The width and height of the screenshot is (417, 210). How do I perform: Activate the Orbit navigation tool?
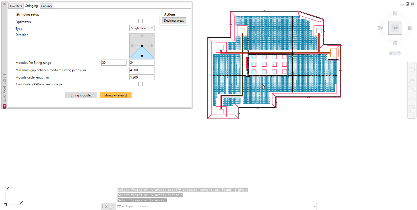pyautogui.click(x=412, y=99)
